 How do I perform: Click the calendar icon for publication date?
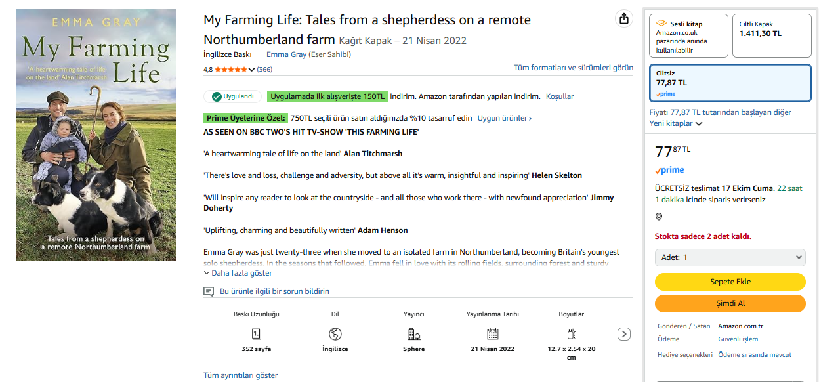(492, 333)
